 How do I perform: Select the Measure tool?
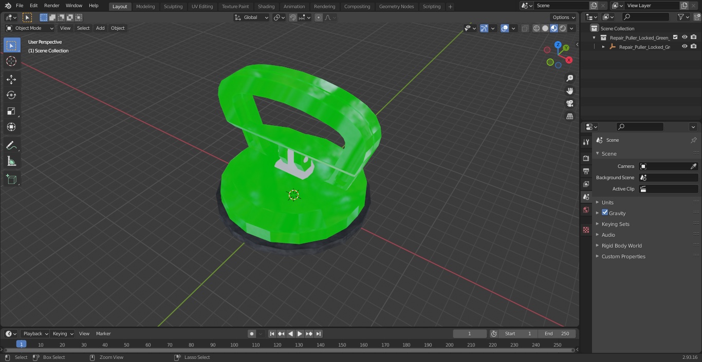pos(11,162)
